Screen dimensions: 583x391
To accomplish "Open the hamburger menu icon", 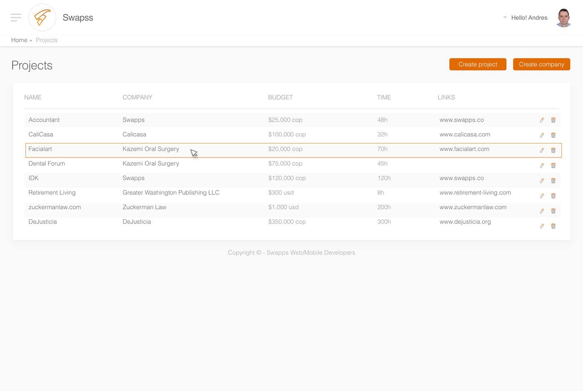I will 16,17.
